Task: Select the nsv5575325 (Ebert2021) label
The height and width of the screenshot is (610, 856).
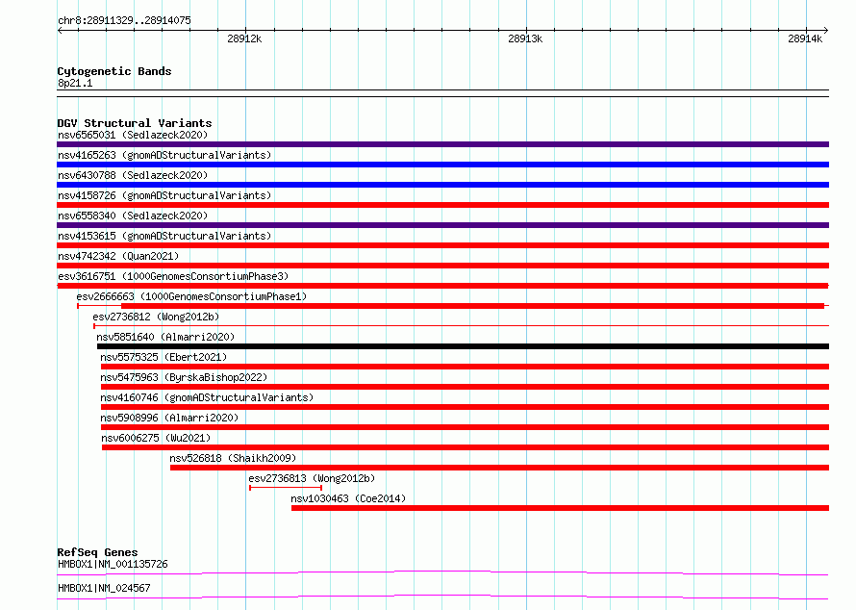Action: coord(164,357)
